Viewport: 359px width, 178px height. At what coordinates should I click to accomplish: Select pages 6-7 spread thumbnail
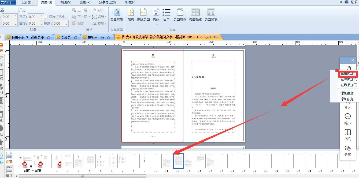point(117,161)
